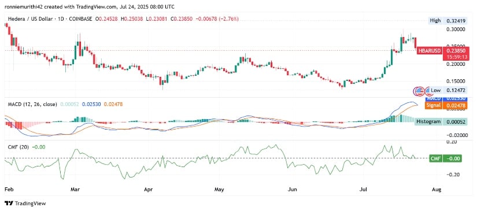Click the blue MACD axis label
477x211 pixels.
click(x=434, y=99)
